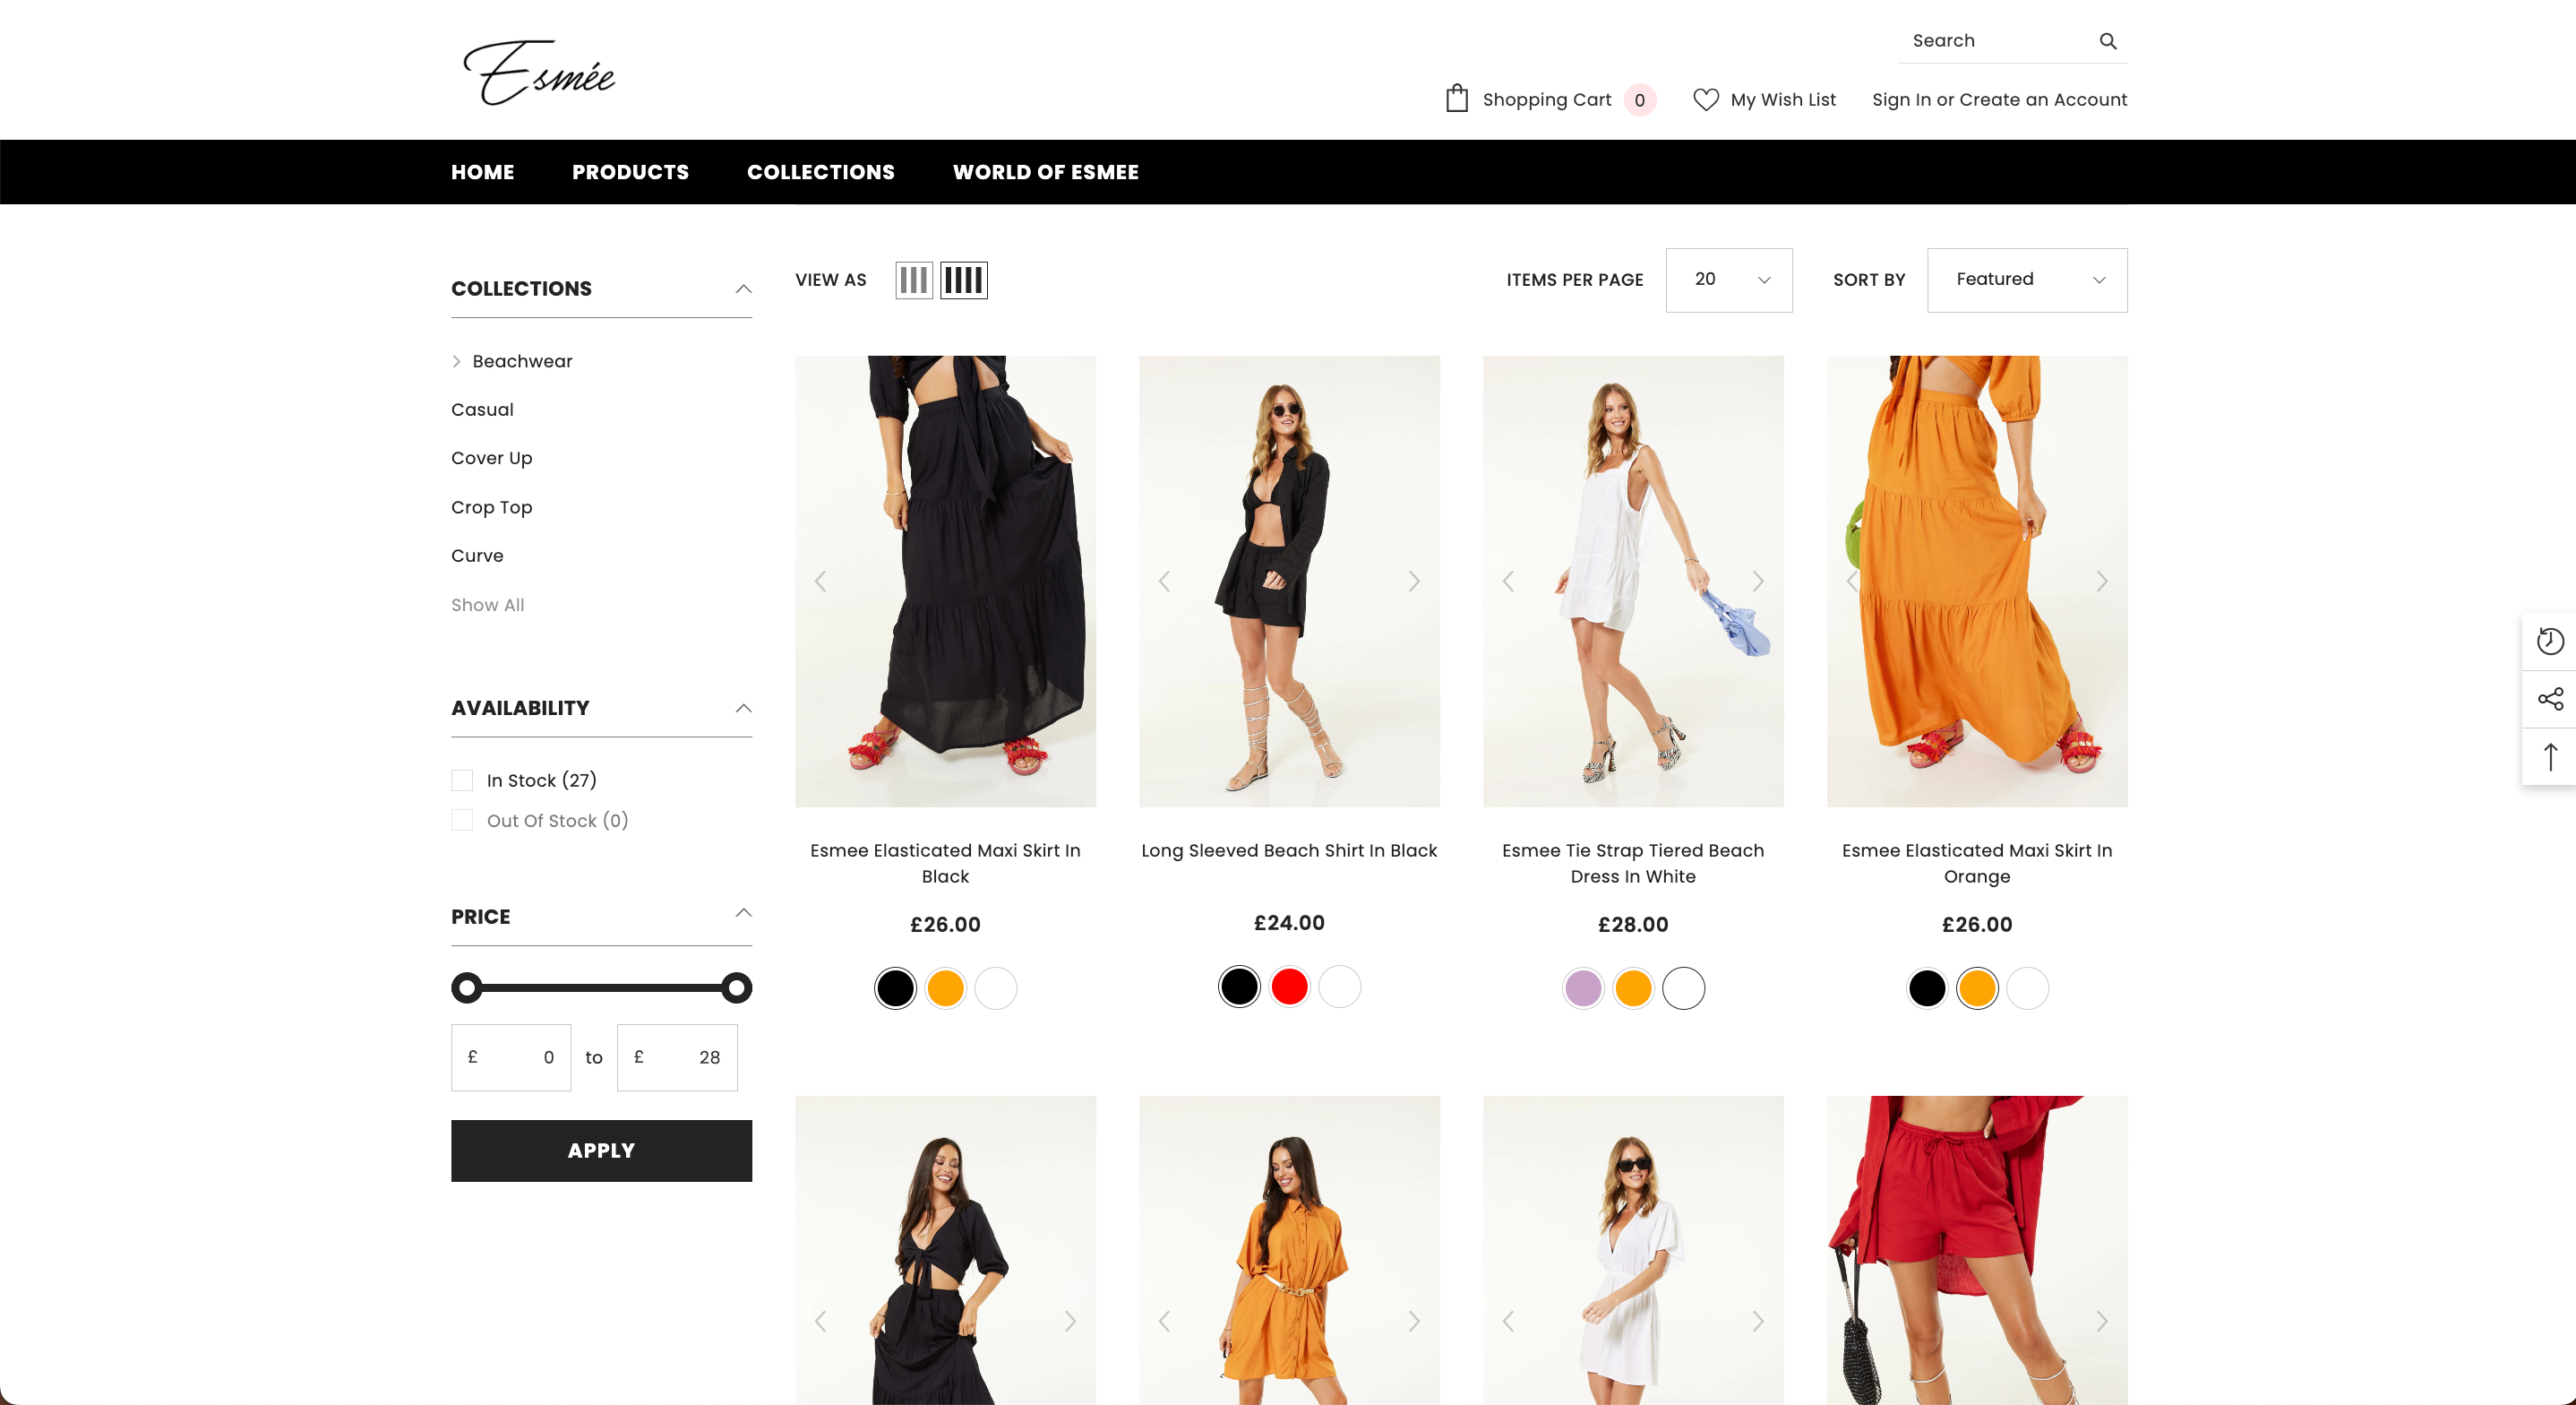Click the maximum price input field
Screen dimensions: 2576x1405
pos(677,1057)
